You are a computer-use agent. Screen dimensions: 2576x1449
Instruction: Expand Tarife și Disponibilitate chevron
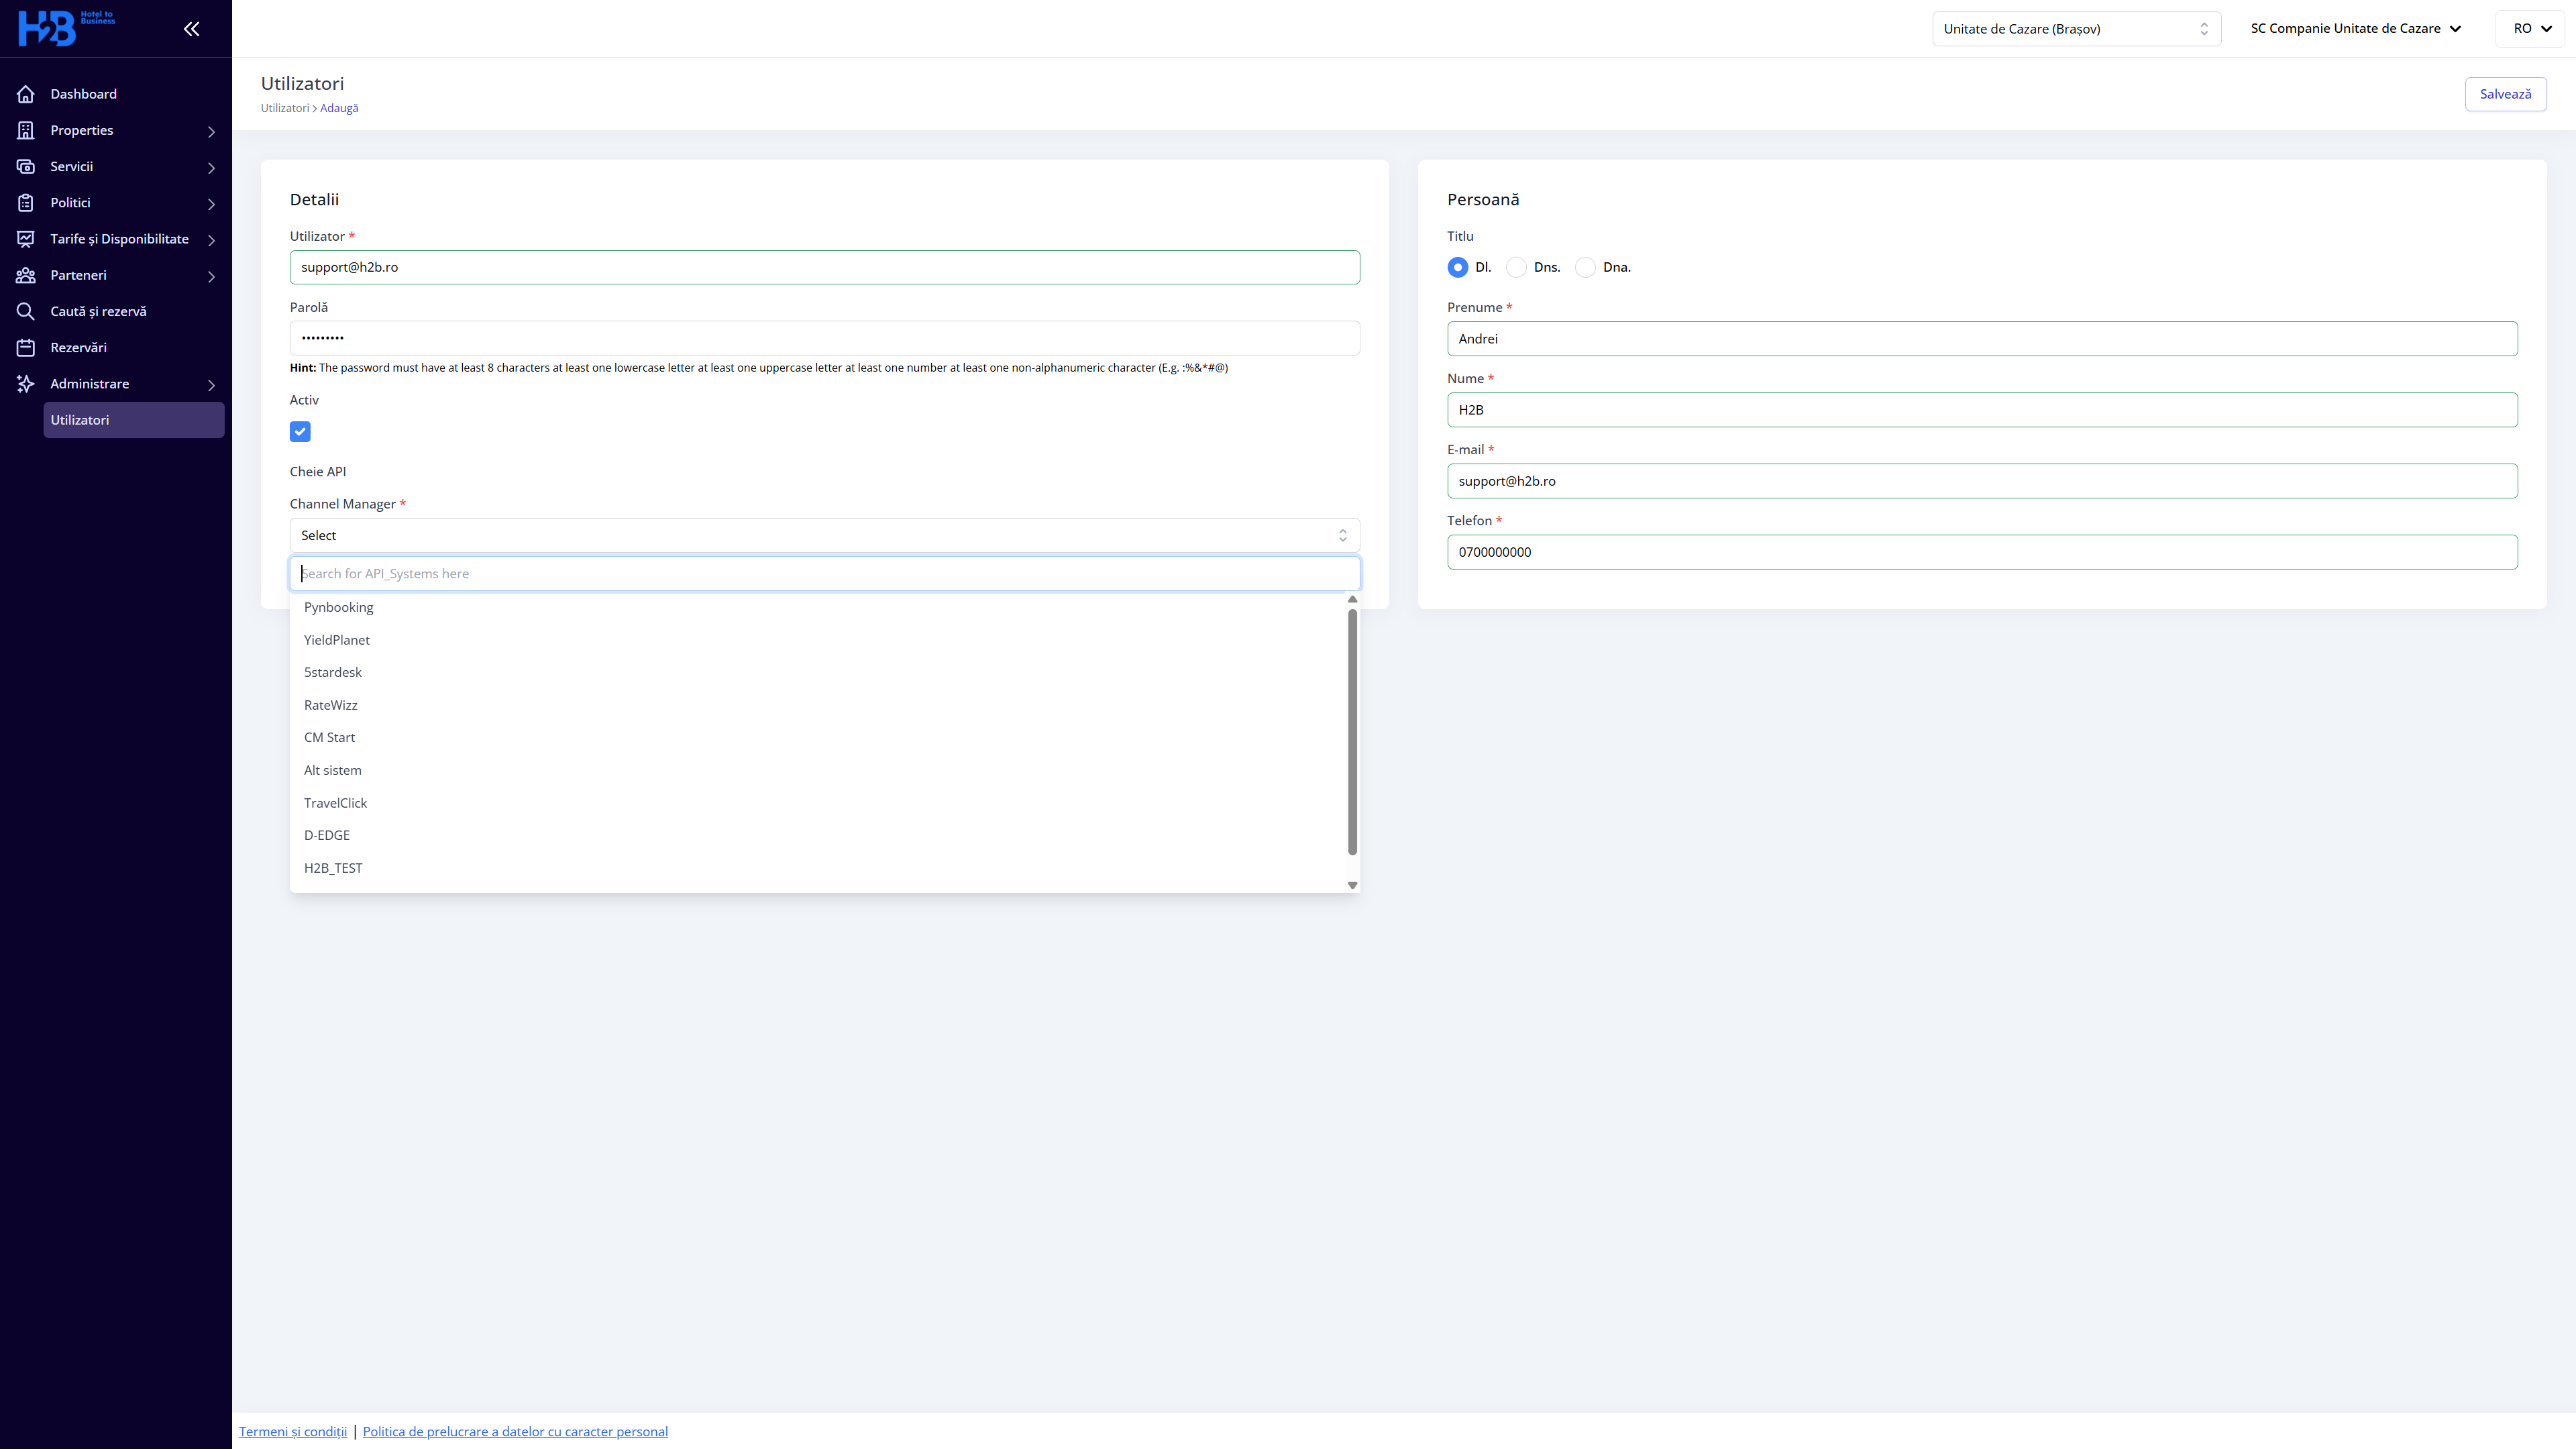click(x=211, y=240)
